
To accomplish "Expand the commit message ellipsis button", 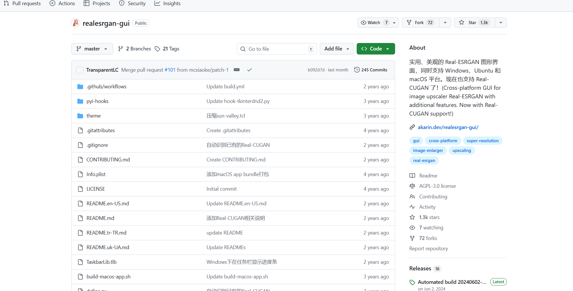I will (237, 70).
